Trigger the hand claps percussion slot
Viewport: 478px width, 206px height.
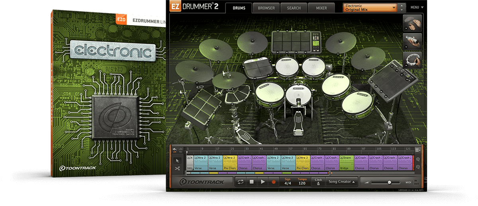(413, 23)
